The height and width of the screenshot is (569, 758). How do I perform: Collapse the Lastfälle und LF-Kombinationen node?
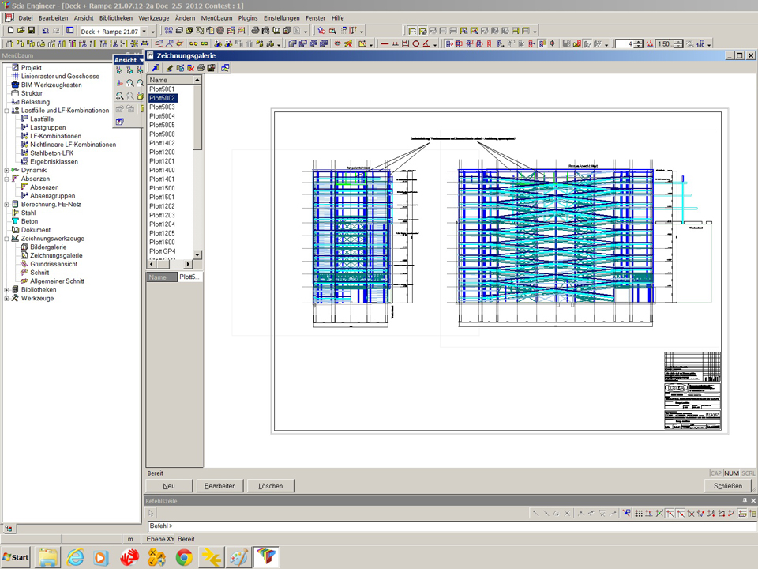pyautogui.click(x=6, y=111)
